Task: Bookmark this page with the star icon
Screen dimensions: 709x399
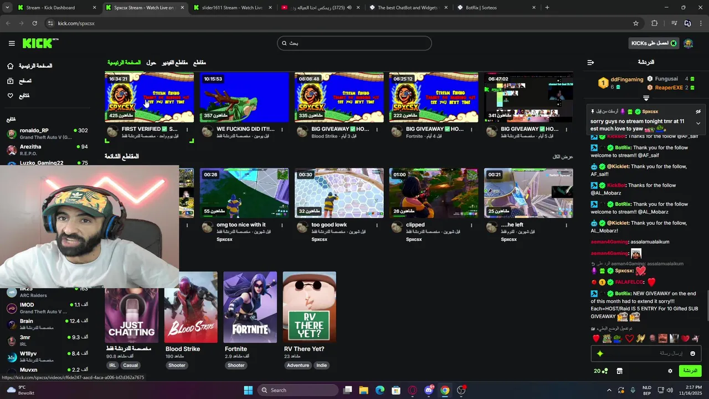Action: pos(636,23)
